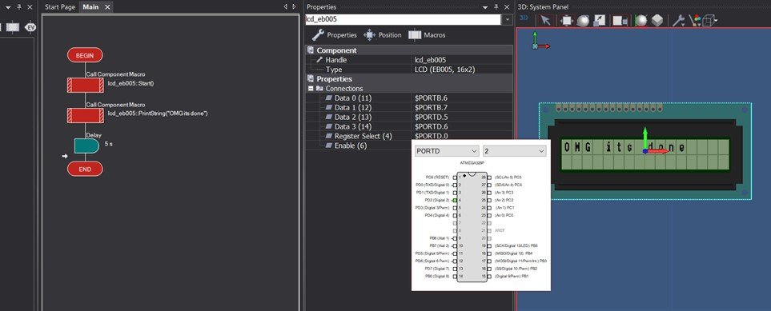Image resolution: width=771 pixels, height=311 pixels.
Task: Select the Main flowchart tab
Action: click(90, 7)
